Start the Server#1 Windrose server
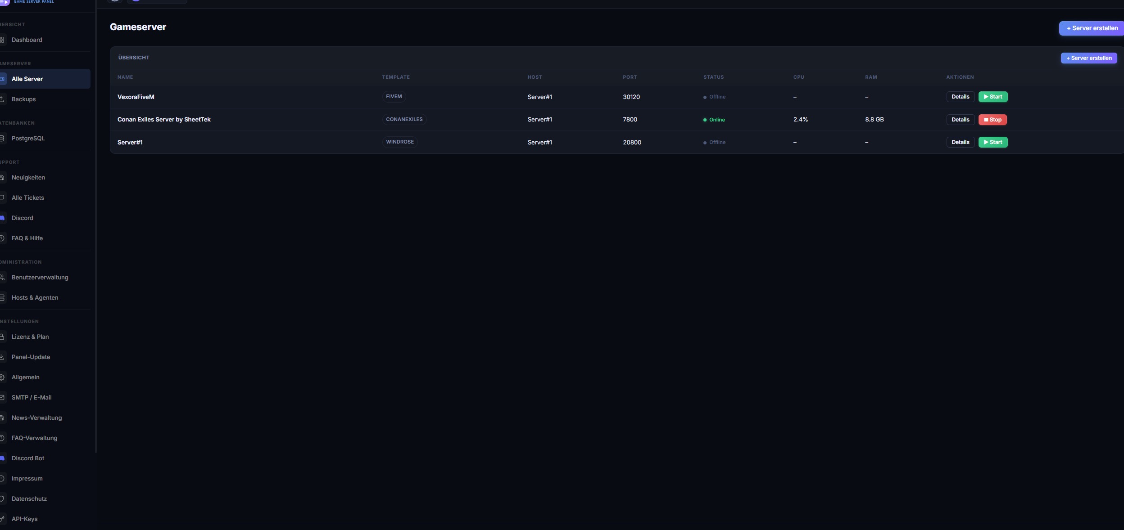The width and height of the screenshot is (1124, 530). point(993,142)
